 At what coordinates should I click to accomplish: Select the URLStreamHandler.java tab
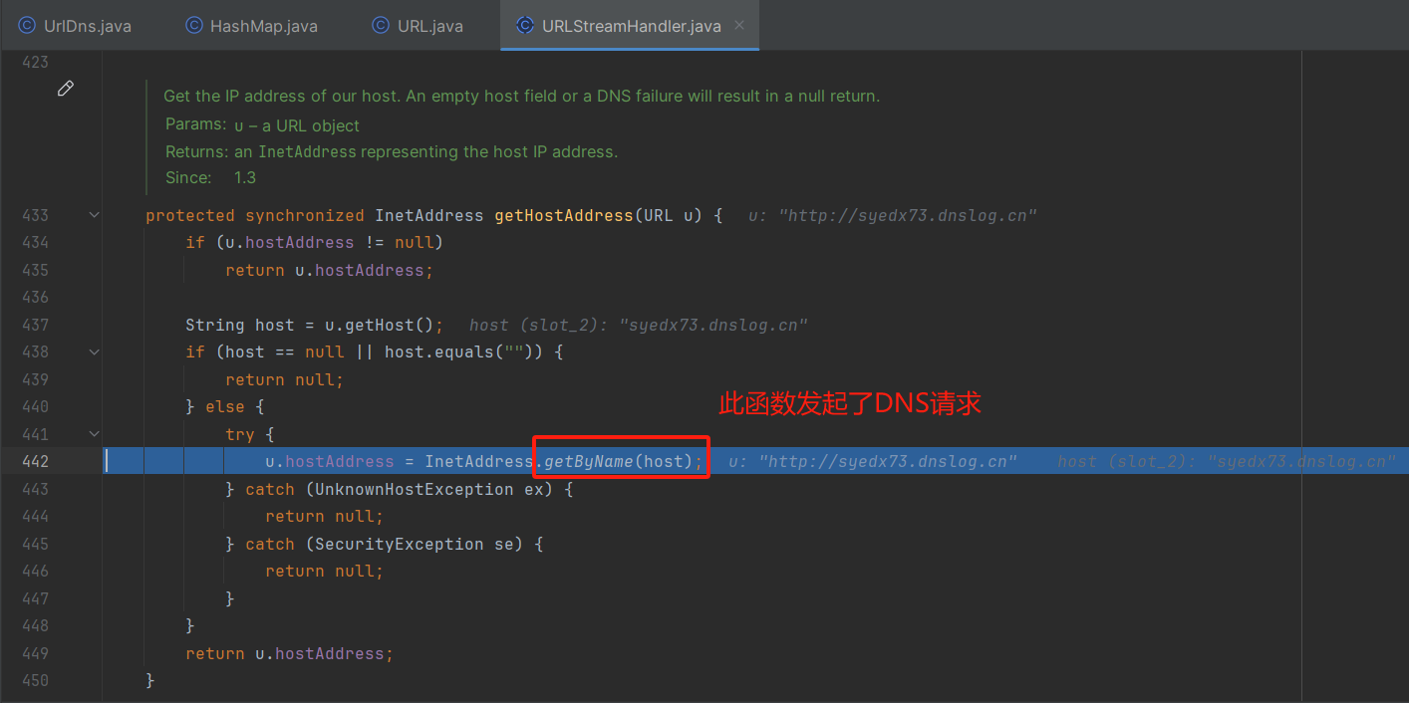coord(630,26)
